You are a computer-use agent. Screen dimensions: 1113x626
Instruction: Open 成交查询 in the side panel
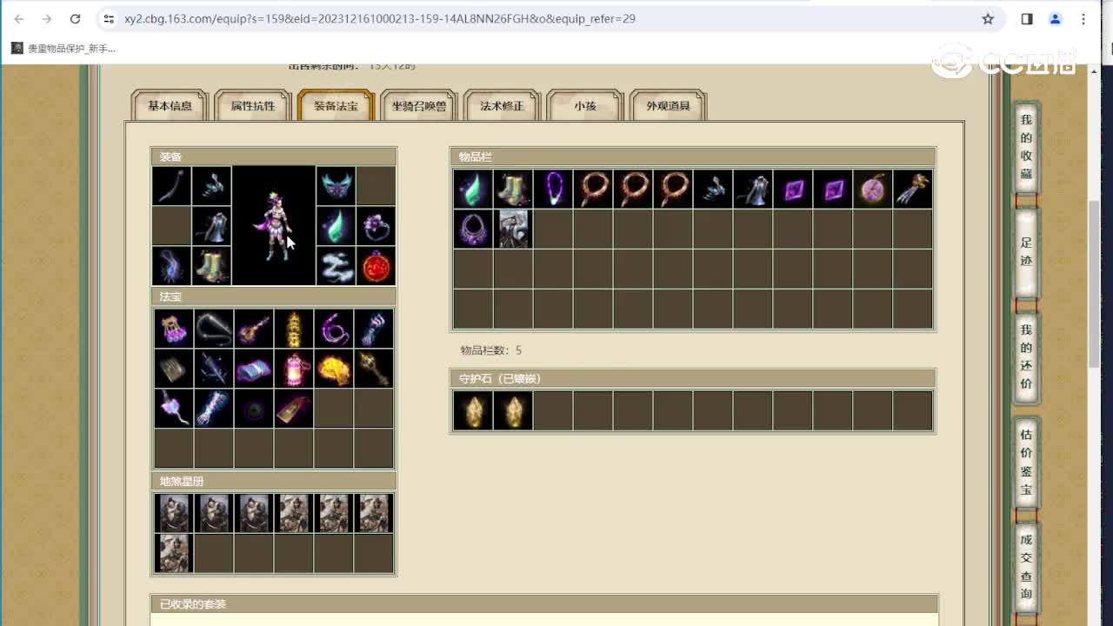[1026, 568]
